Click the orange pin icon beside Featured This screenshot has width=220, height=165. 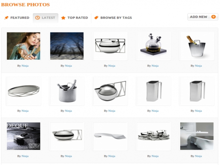click(x=6, y=18)
